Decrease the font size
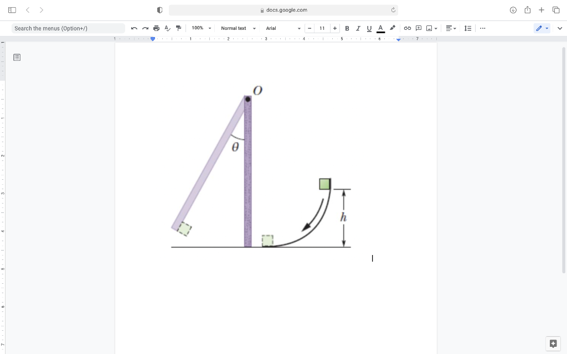This screenshot has height=354, width=567. [x=310, y=28]
